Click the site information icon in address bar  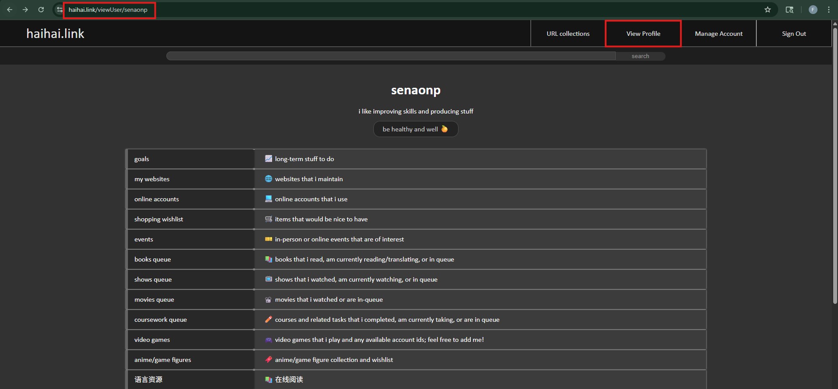pos(60,10)
